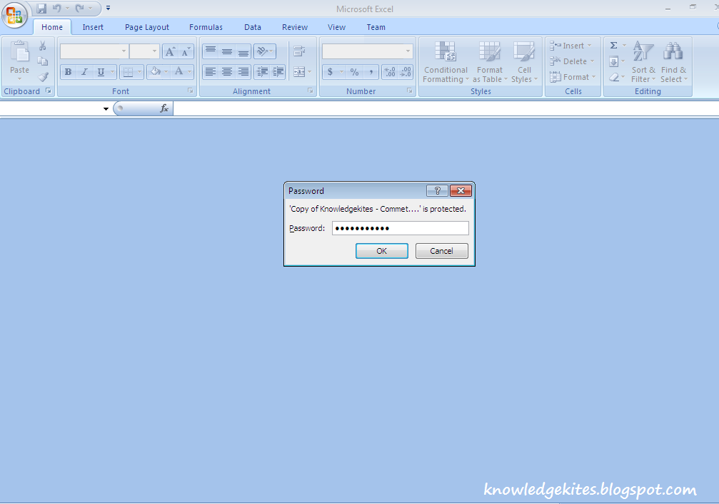The image size is (719, 504).
Task: Select Top Align icon
Action: tap(211, 51)
